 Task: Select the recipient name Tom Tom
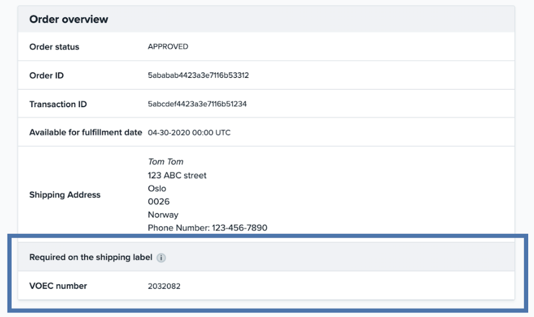[x=165, y=162]
